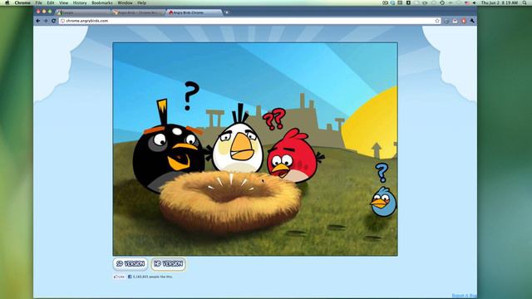This screenshot has height=299, width=532.
Task: Switch to the middle Angry Birds tab
Action: click(x=139, y=12)
